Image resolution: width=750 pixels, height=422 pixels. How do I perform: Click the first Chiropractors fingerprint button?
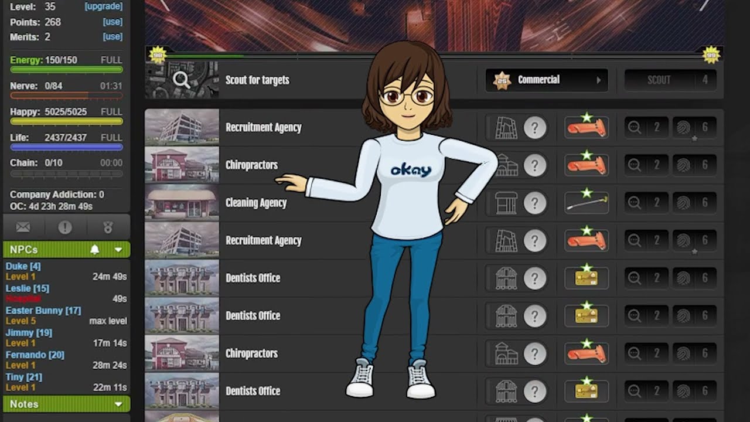pos(694,165)
